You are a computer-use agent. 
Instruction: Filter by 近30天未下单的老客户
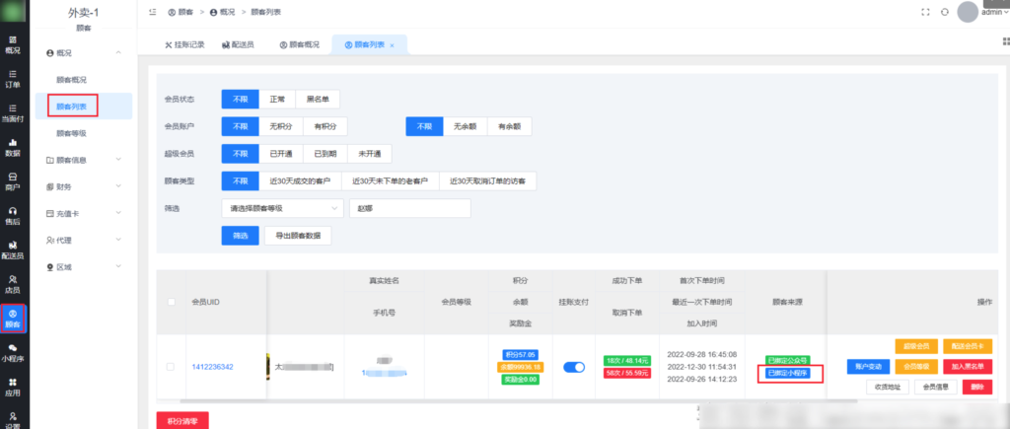391,181
